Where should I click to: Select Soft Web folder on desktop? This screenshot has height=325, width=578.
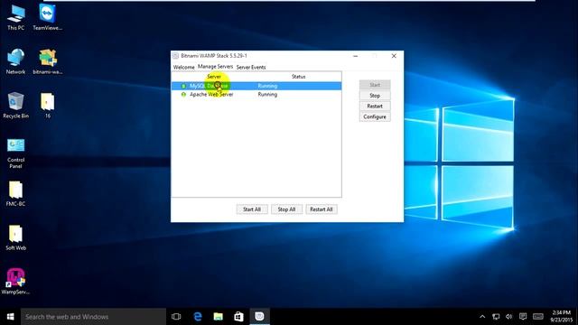pos(16,237)
